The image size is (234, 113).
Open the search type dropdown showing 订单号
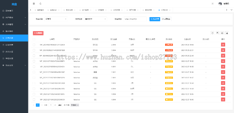pyautogui.click(x=56, y=19)
